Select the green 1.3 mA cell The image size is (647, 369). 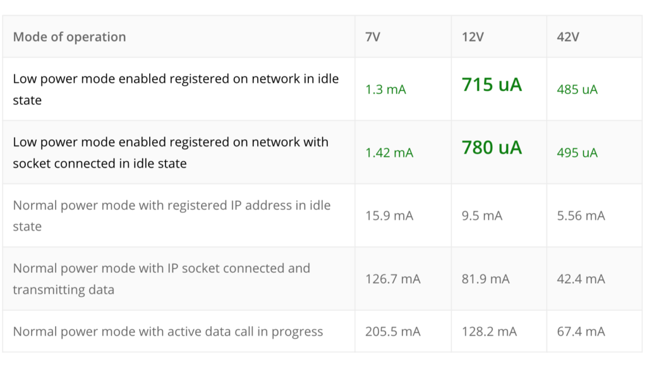(x=385, y=90)
